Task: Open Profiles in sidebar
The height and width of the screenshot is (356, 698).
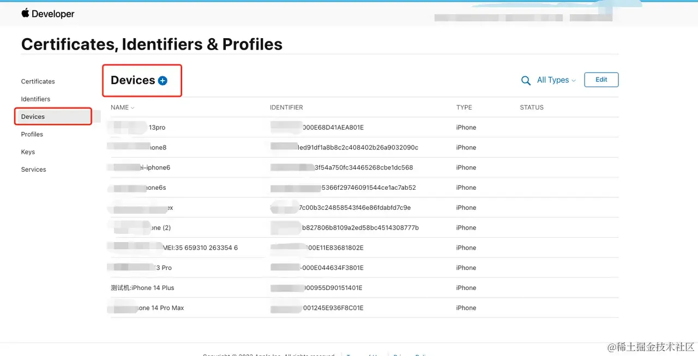Action: [32, 134]
